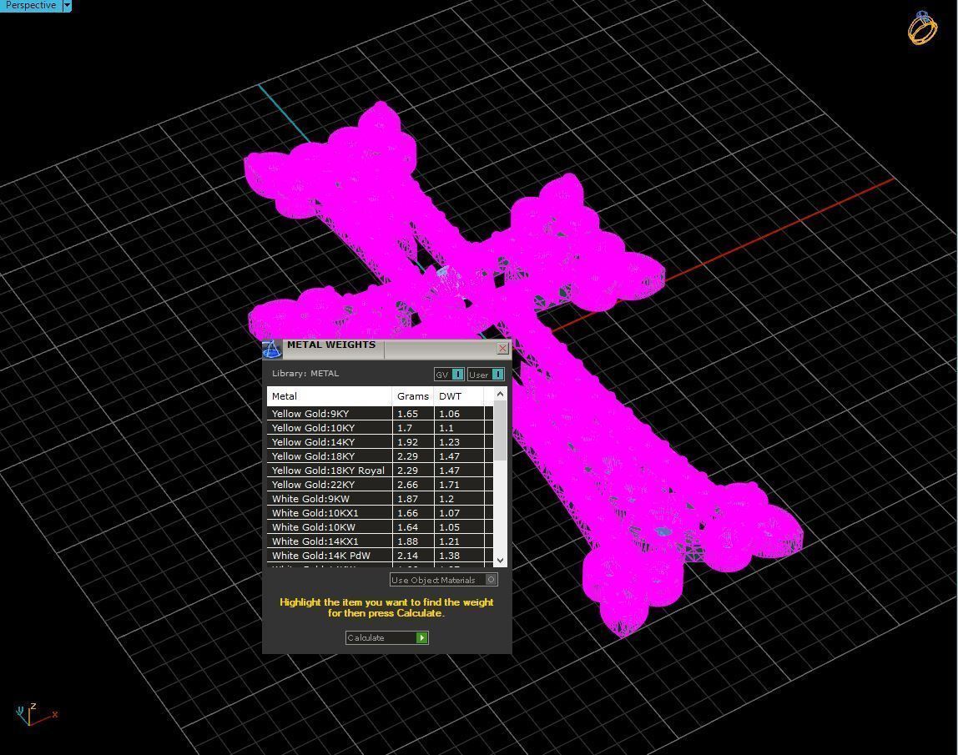
Task: Select the Yellow Gold:10KY row
Action: pyautogui.click(x=380, y=428)
